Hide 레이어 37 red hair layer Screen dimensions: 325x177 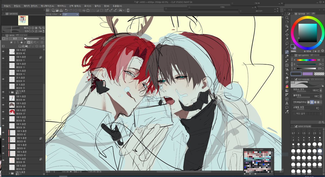click(x=3, y=112)
